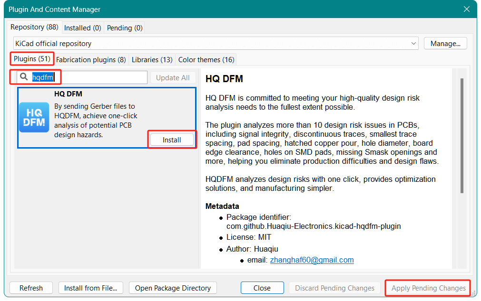Click Install from File... button
Image resolution: width=481 pixels, height=301 pixels.
[90, 288]
